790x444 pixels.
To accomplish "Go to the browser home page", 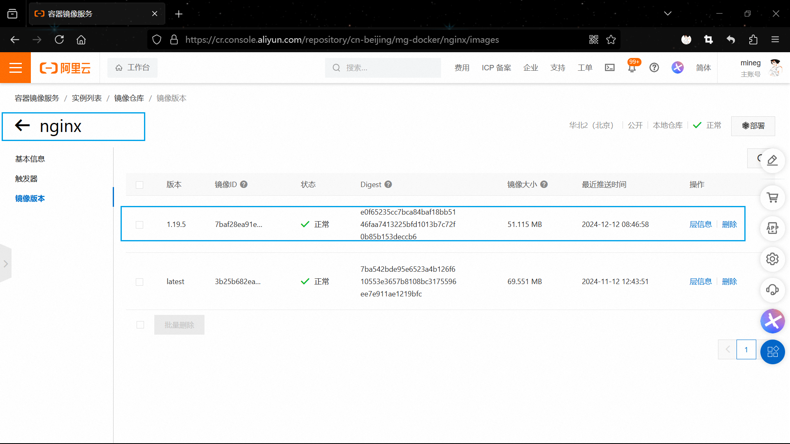I will click(81, 39).
